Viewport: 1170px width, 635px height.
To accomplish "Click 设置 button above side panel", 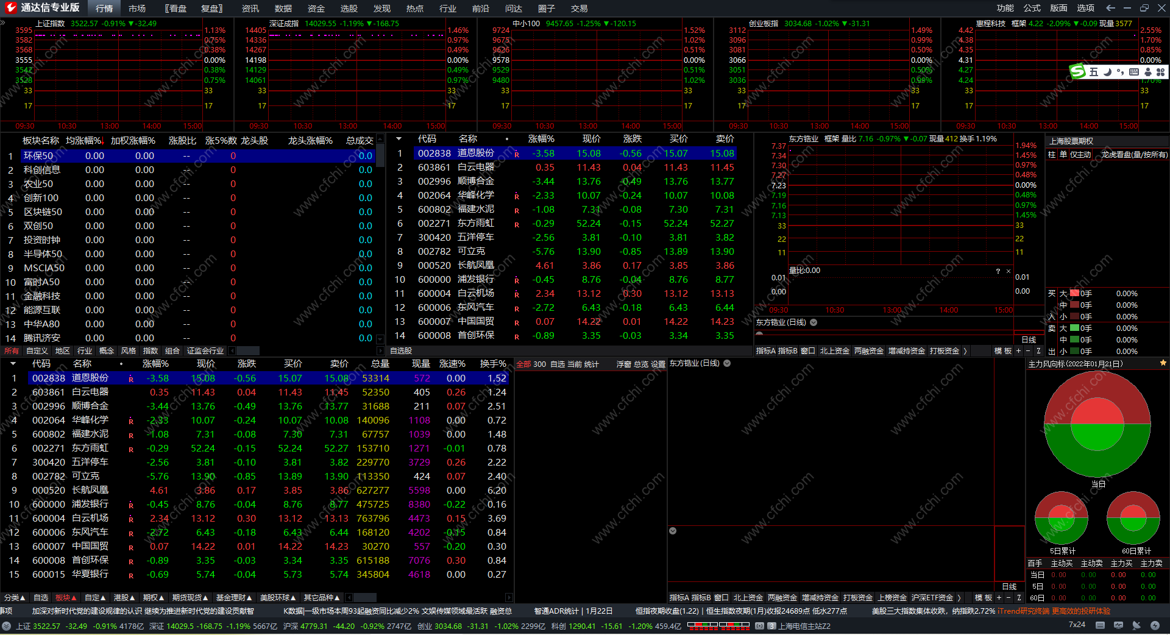I will click(x=658, y=364).
